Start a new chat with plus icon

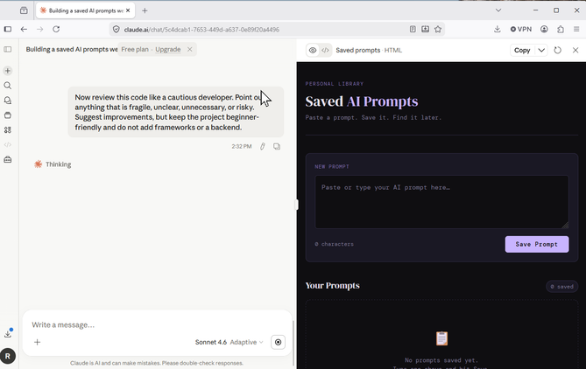pyautogui.click(x=8, y=71)
